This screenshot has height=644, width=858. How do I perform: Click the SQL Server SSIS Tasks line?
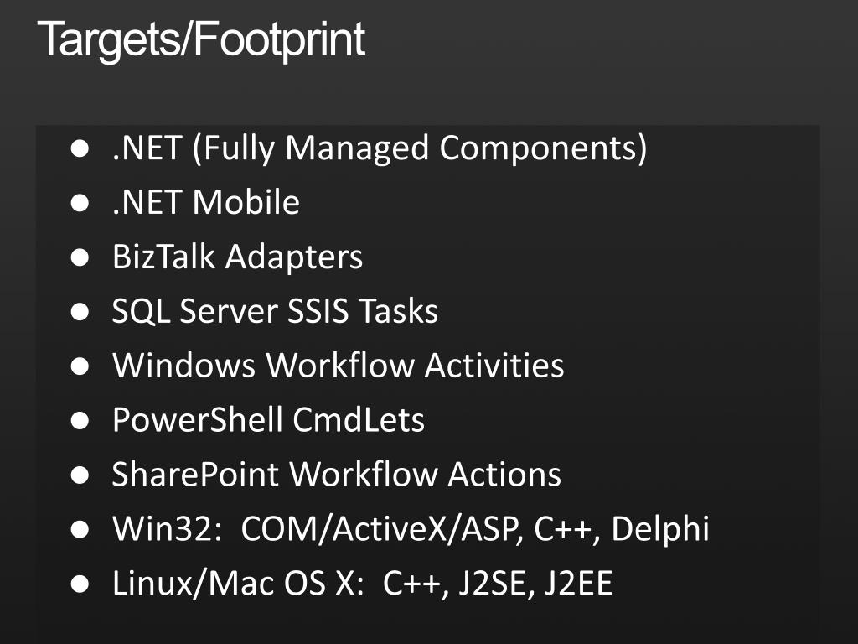(275, 311)
